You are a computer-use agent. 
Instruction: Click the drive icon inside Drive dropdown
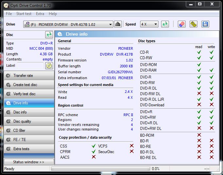(27, 24)
